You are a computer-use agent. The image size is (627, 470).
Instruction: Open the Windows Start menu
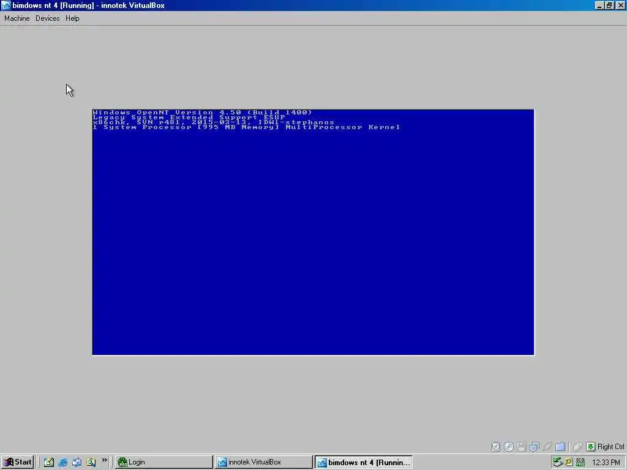point(17,462)
